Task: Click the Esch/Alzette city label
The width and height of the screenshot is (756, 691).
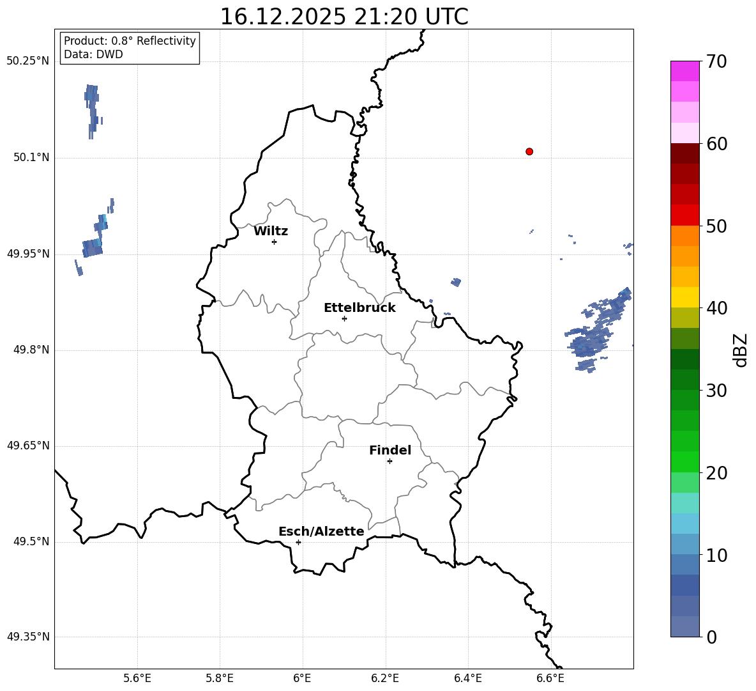Action: pos(321,531)
